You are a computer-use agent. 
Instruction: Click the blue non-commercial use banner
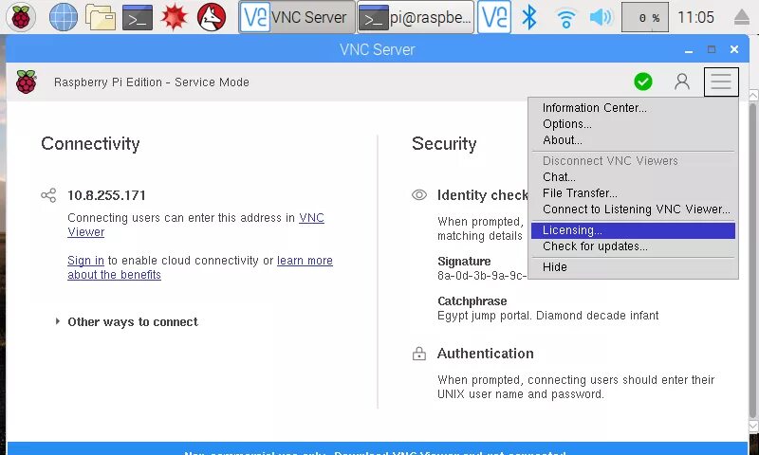click(378, 448)
